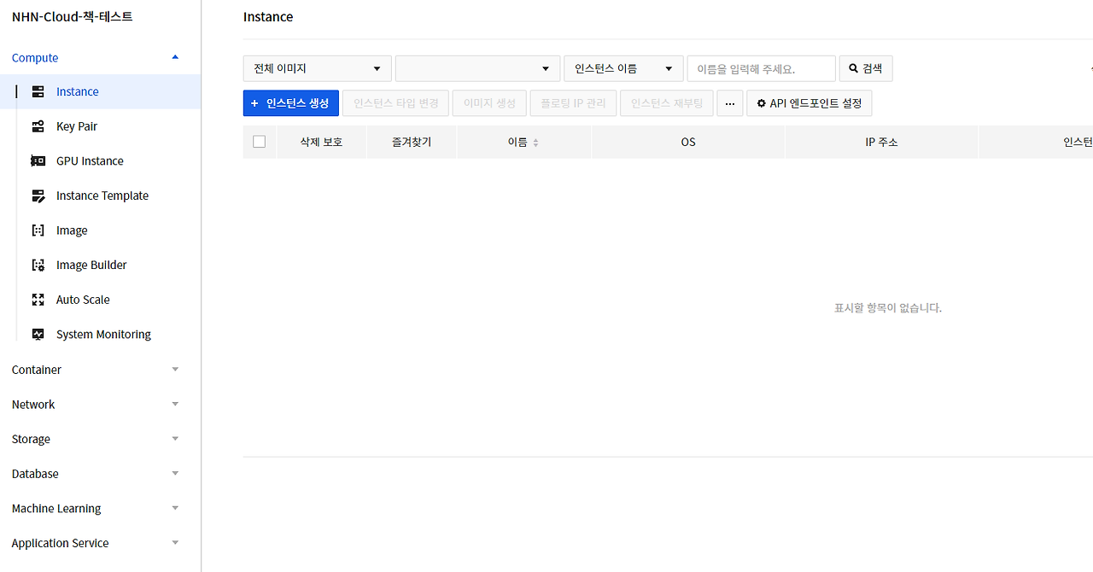Click the 즐겨찾기 column header
Screen dimensions: 1093x572
(411, 142)
